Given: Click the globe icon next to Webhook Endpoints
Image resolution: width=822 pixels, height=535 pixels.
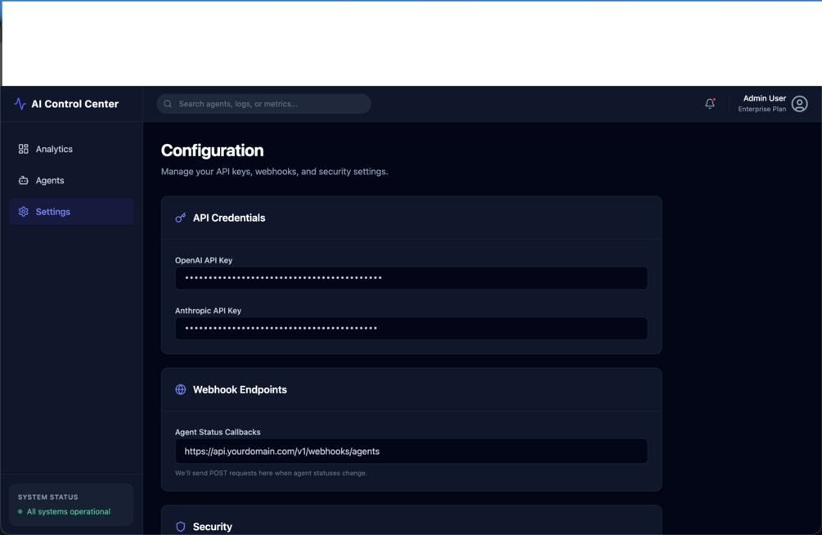Looking at the screenshot, I should (x=180, y=389).
